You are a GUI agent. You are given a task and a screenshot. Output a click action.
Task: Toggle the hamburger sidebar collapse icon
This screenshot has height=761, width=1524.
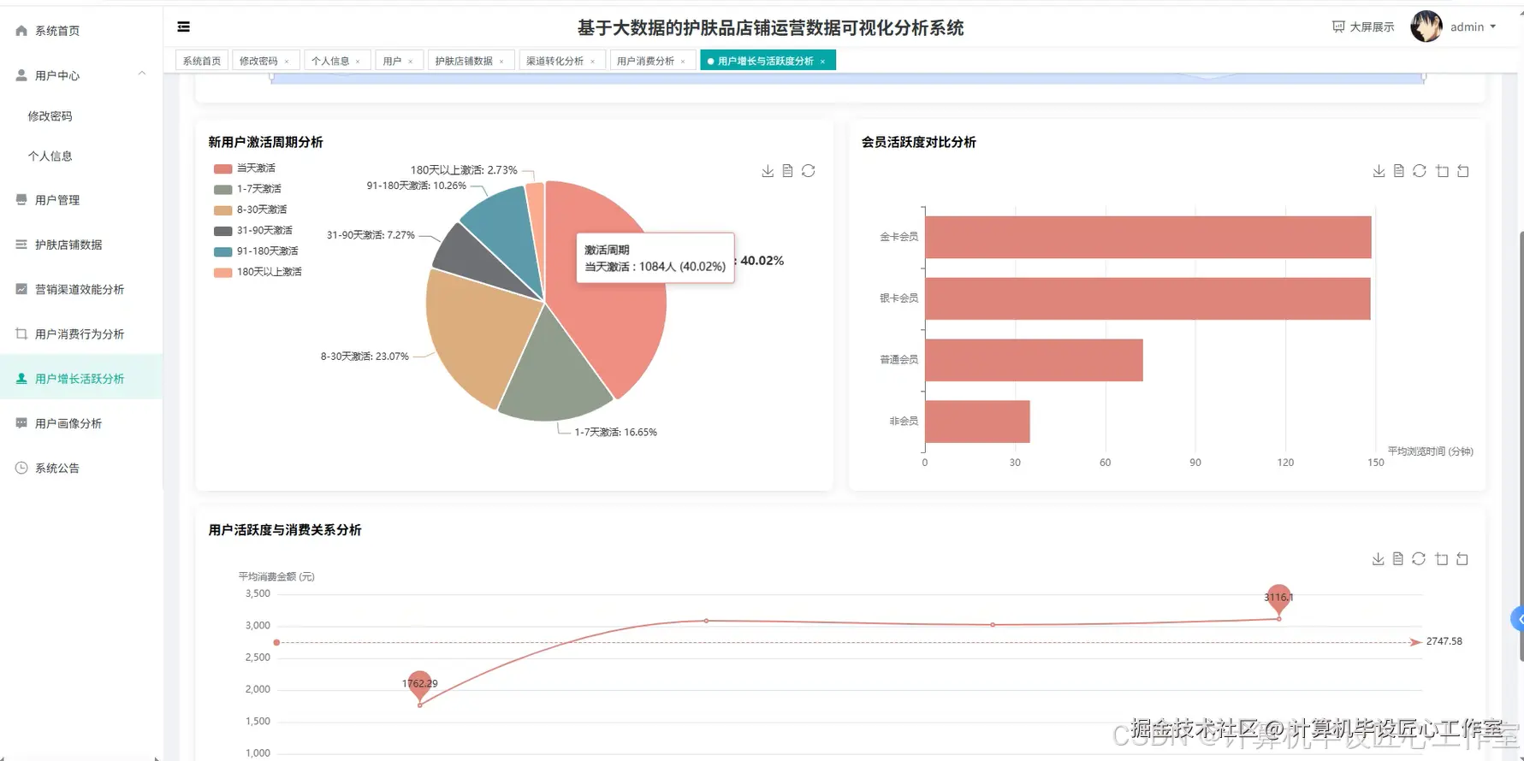pos(183,27)
